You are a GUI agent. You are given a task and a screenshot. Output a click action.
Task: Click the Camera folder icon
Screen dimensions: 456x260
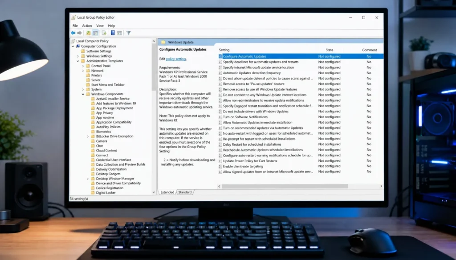pos(93,141)
